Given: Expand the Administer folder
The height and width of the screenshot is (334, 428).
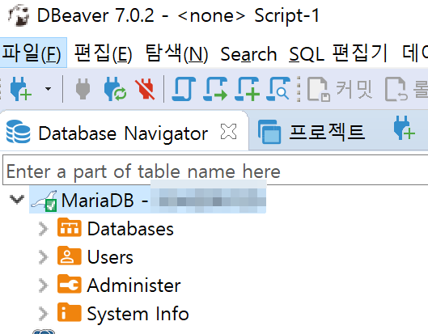Looking at the screenshot, I should pyautogui.click(x=43, y=285).
